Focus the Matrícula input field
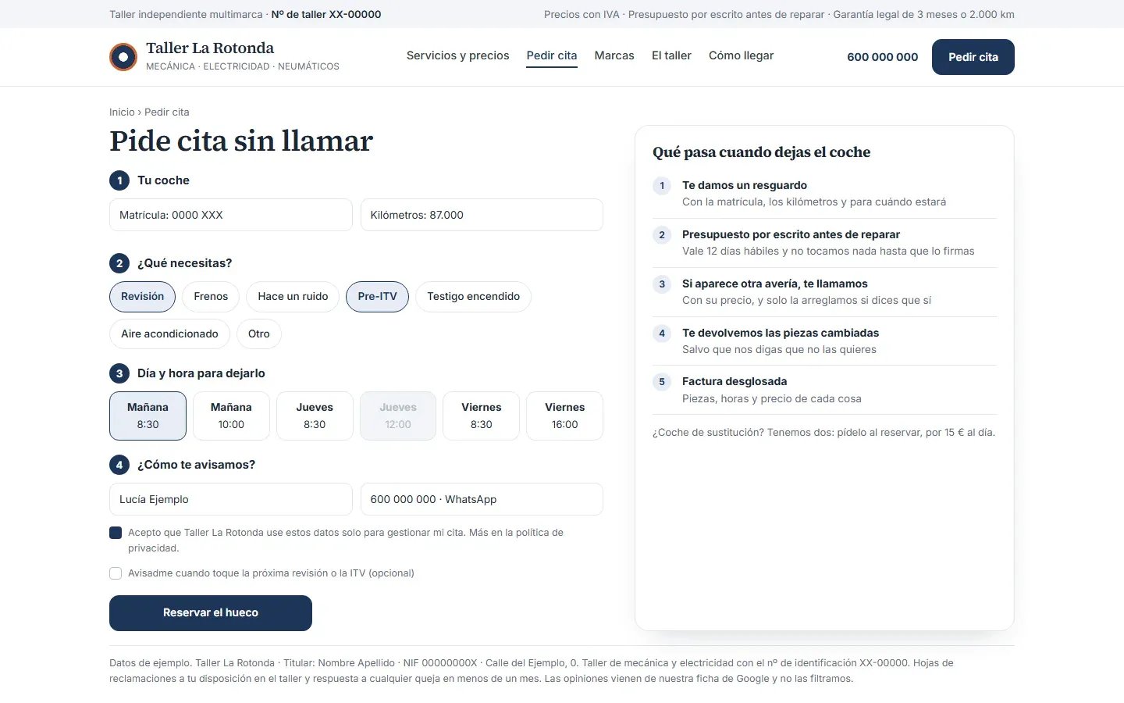 pos(231,215)
